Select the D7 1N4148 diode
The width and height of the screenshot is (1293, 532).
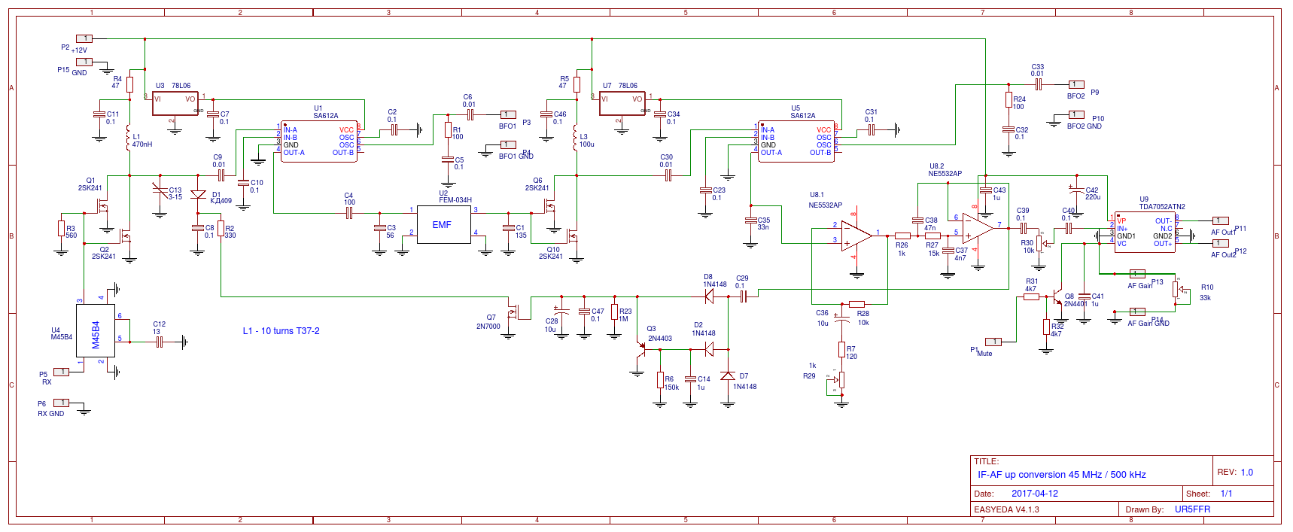tap(728, 375)
